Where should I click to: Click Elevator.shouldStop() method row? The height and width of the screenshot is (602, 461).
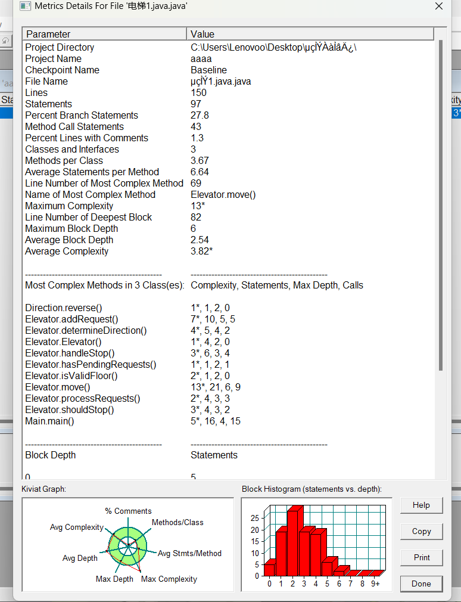[228, 409]
